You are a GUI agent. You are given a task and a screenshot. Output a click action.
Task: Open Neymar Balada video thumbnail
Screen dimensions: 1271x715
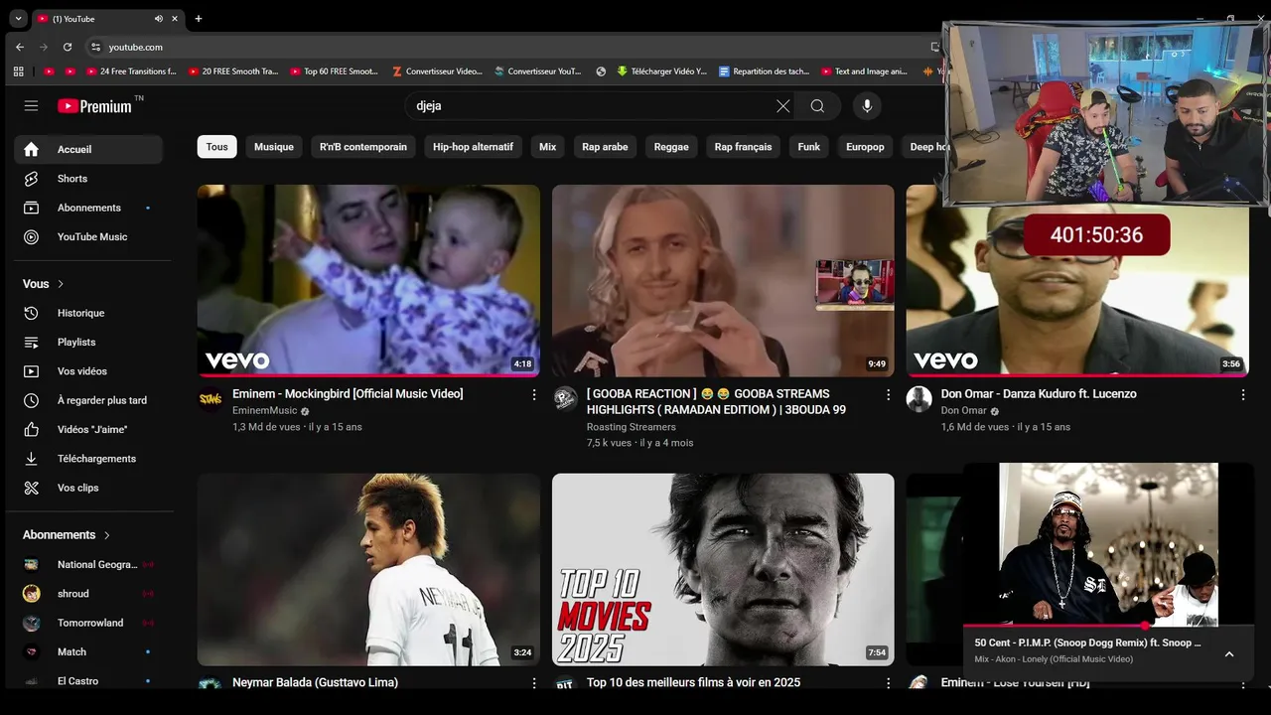click(368, 569)
